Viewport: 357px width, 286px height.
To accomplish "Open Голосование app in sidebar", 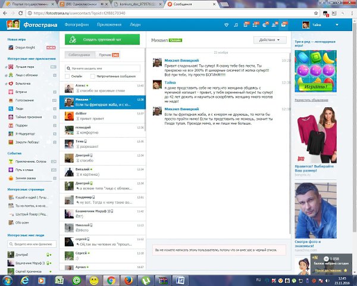I will 24,101.
